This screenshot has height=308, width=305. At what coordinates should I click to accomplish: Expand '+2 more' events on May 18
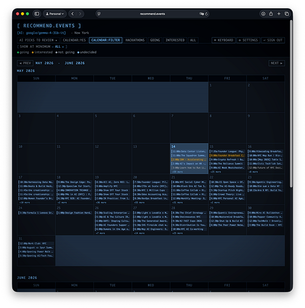(62, 203)
